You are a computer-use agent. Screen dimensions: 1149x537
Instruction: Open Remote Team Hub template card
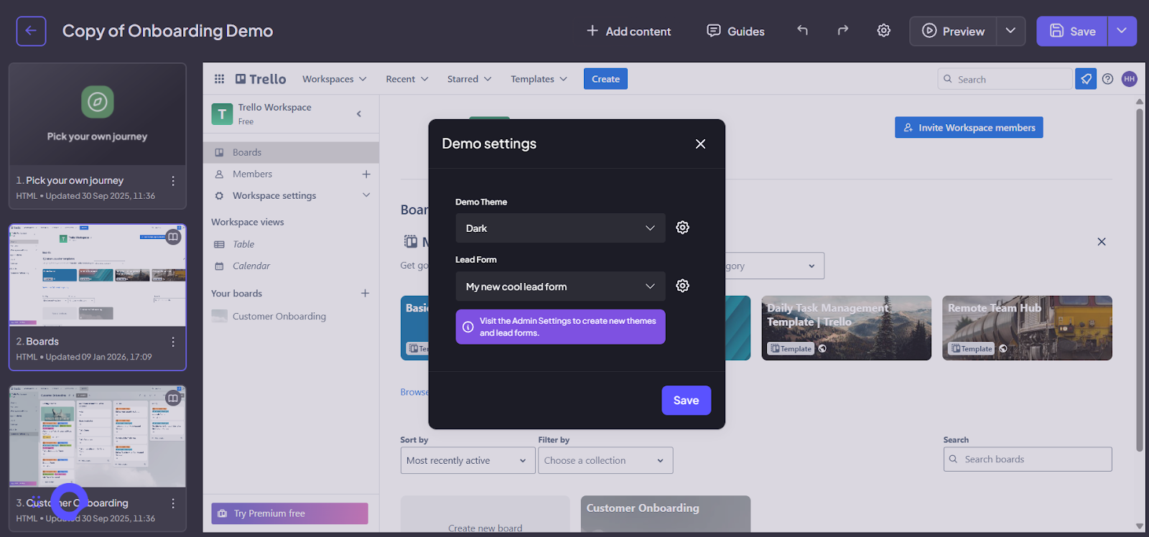click(x=1028, y=328)
